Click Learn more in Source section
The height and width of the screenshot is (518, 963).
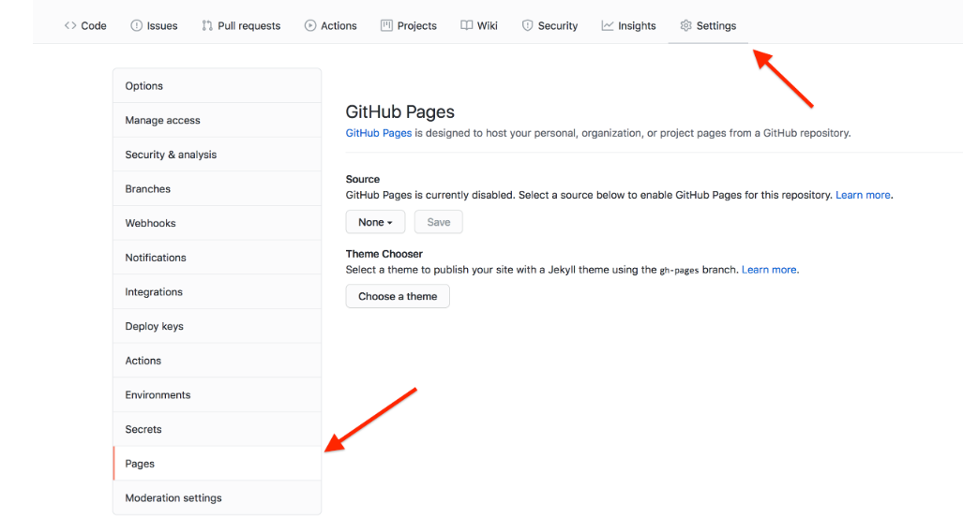click(x=863, y=195)
